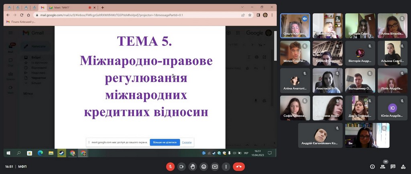The width and height of the screenshot is (411, 174).
Task: Click the blue stop sharing button
Action: (165, 142)
